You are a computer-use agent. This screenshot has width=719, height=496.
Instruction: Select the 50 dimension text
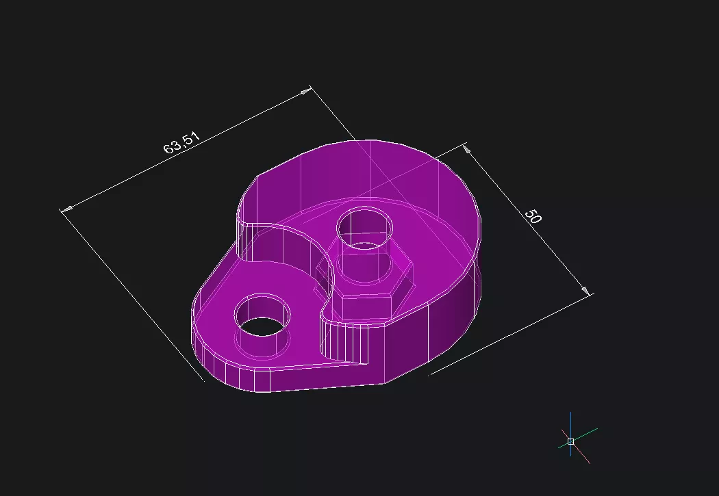(533, 216)
